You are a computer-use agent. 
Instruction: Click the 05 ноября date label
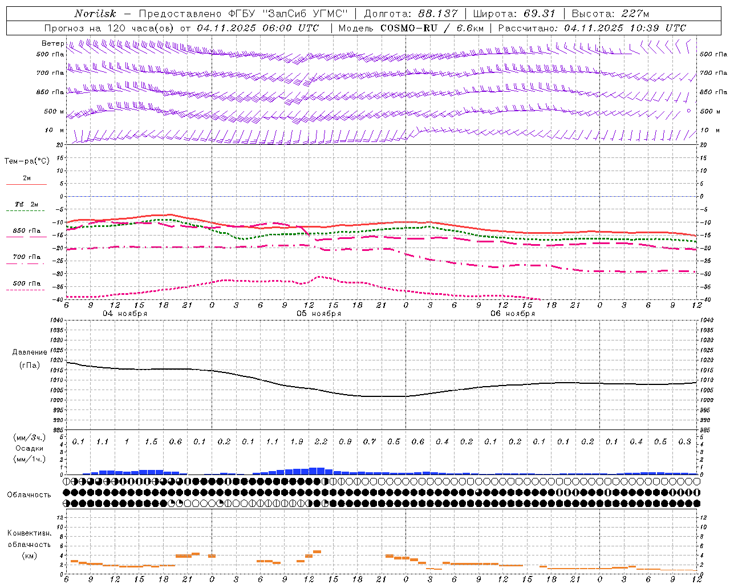pos(319,314)
